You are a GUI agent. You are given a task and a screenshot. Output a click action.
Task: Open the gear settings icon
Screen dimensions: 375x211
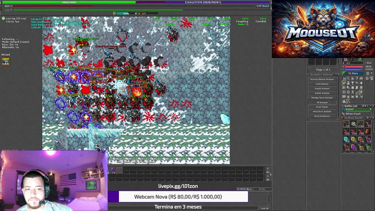[x=367, y=78]
